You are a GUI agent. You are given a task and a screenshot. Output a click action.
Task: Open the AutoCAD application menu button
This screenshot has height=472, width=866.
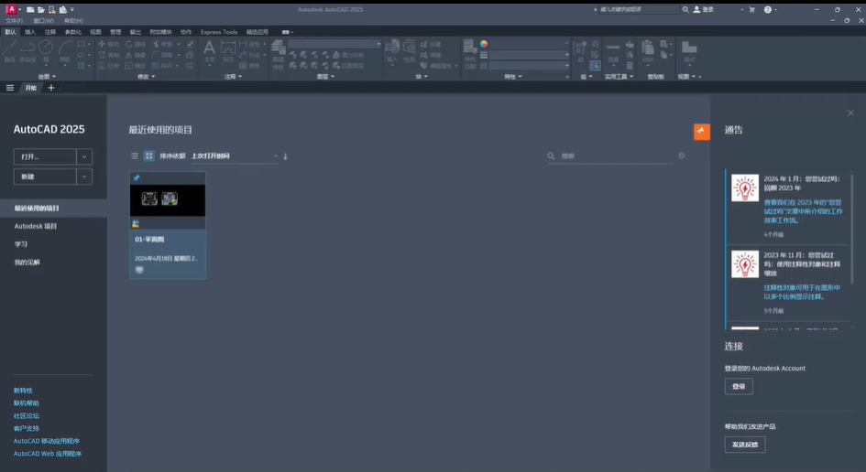click(x=10, y=9)
